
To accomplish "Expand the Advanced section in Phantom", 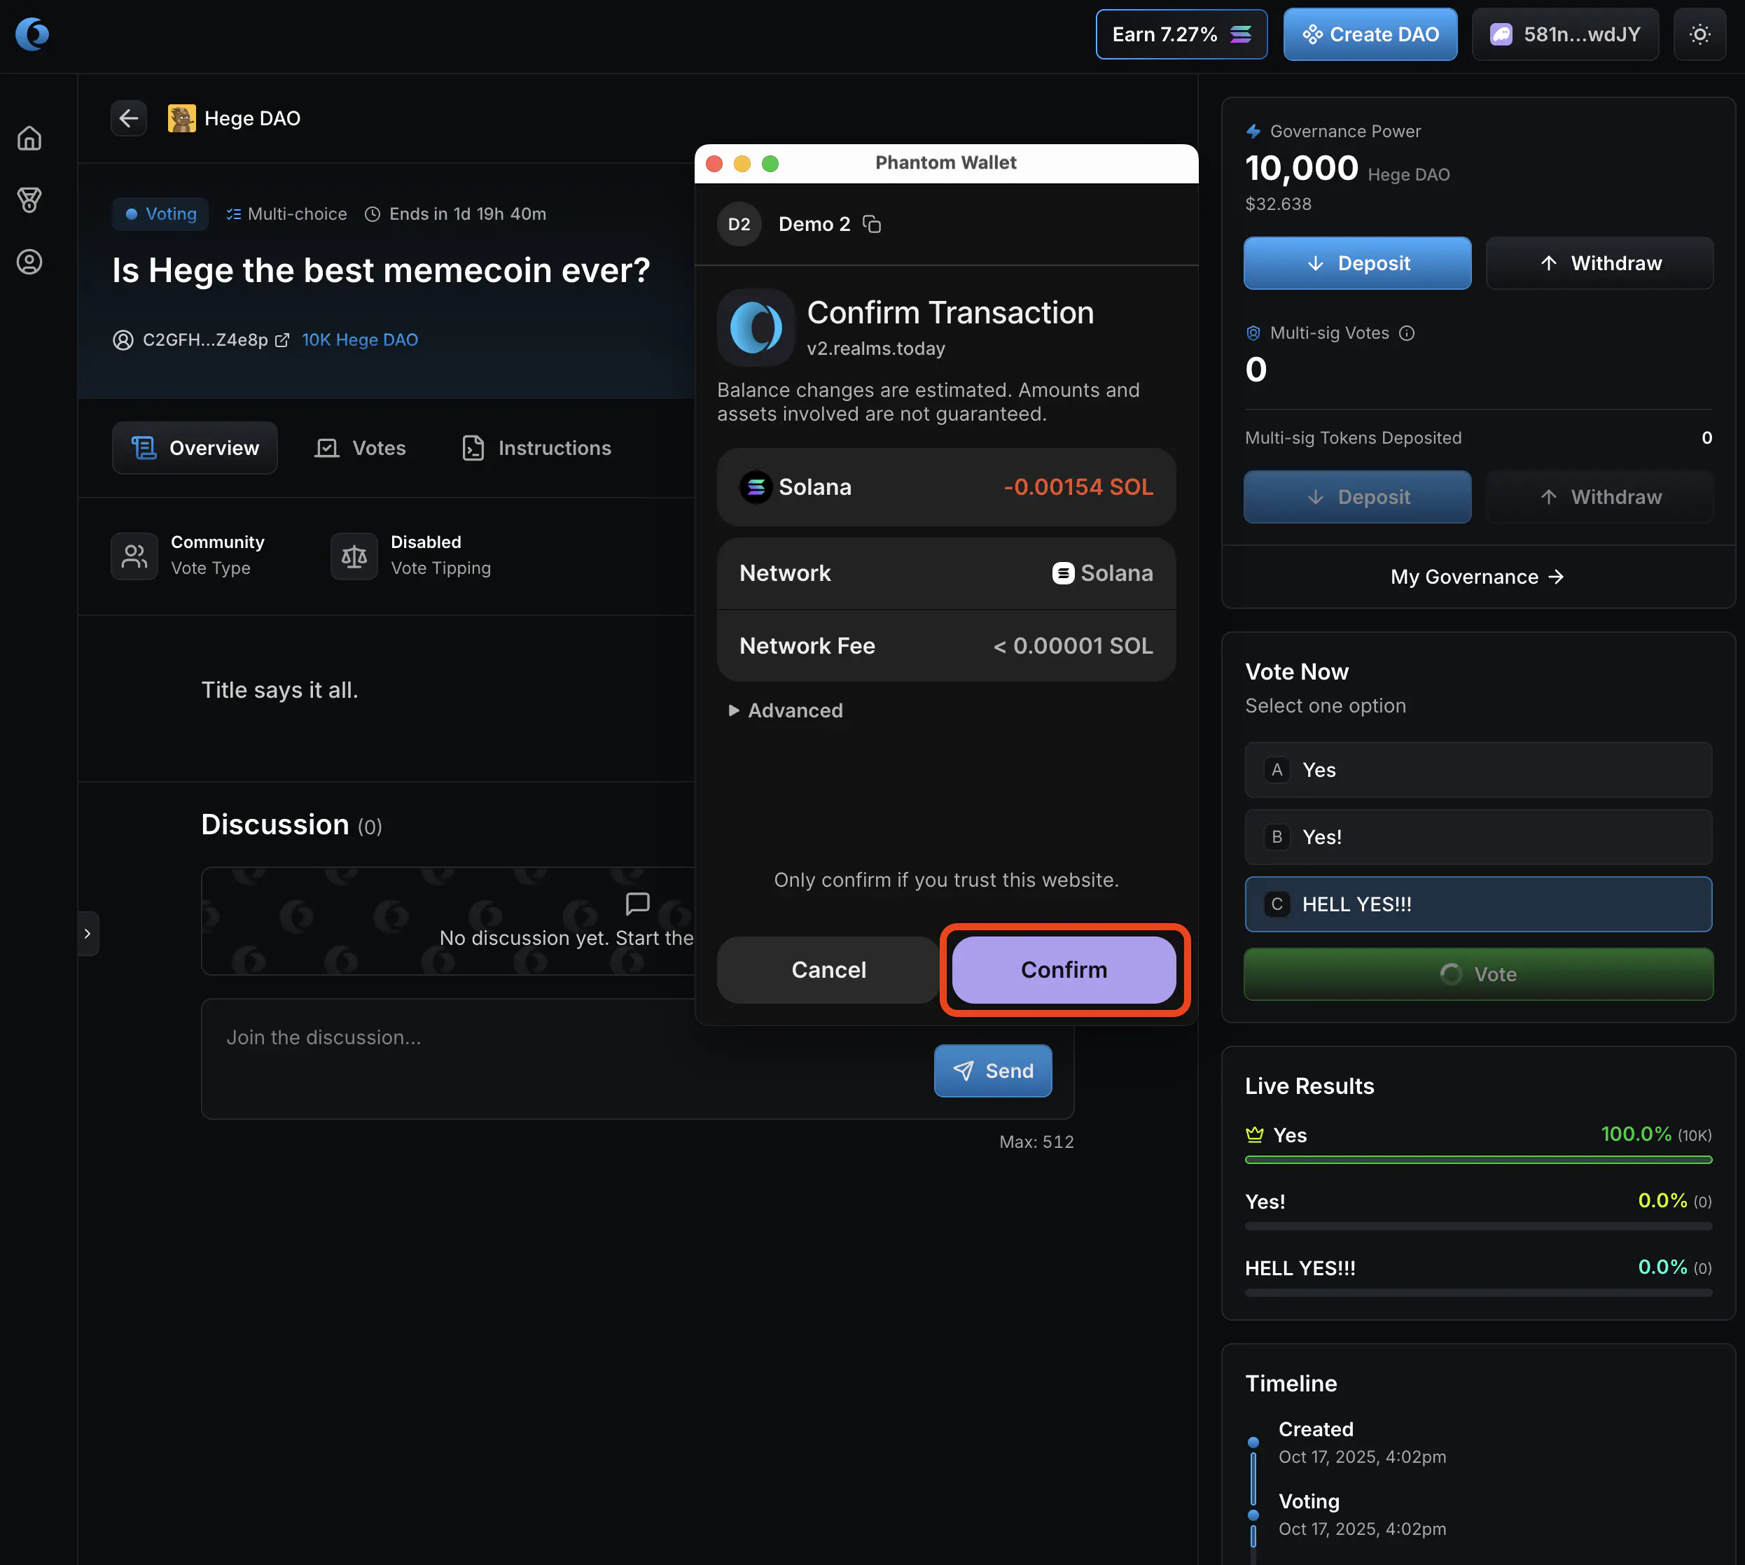I will click(x=786, y=710).
